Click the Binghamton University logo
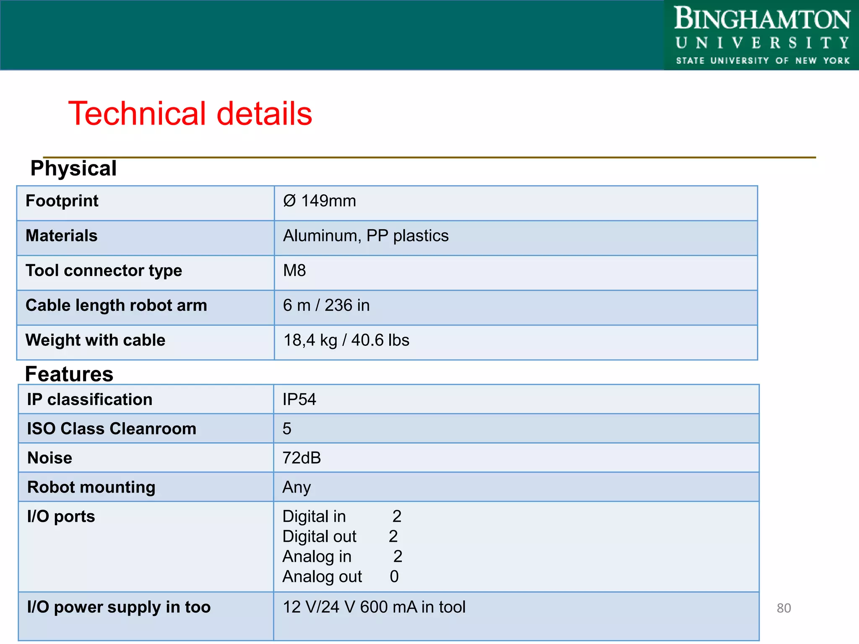The width and height of the screenshot is (859, 644). [x=761, y=35]
